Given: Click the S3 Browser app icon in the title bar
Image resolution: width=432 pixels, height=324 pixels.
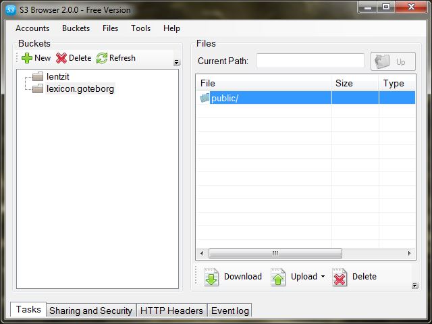Looking at the screenshot, I should (x=10, y=9).
